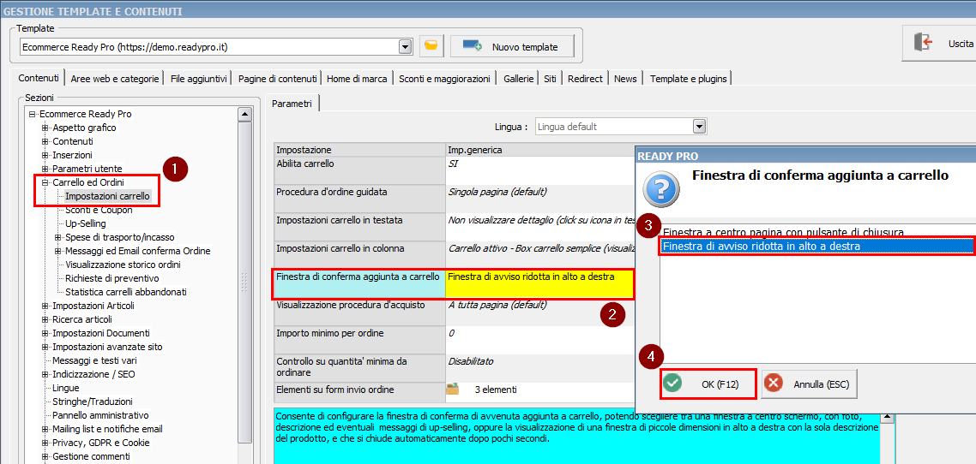Select the Pannello amministrativo tree item
976x464 pixels.
[x=100, y=415]
